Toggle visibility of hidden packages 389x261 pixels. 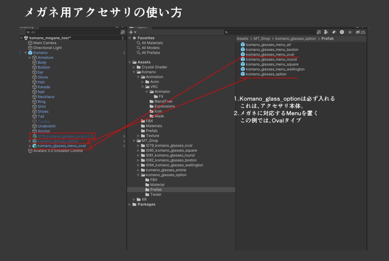pos(357,32)
